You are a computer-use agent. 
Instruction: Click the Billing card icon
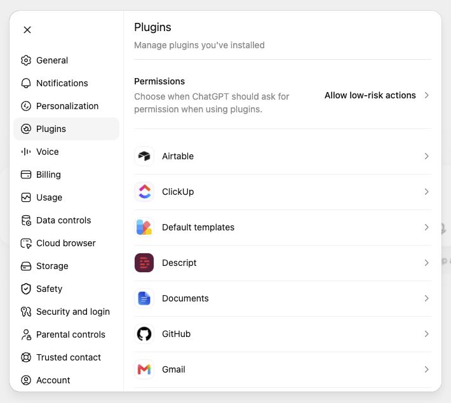[x=26, y=175]
